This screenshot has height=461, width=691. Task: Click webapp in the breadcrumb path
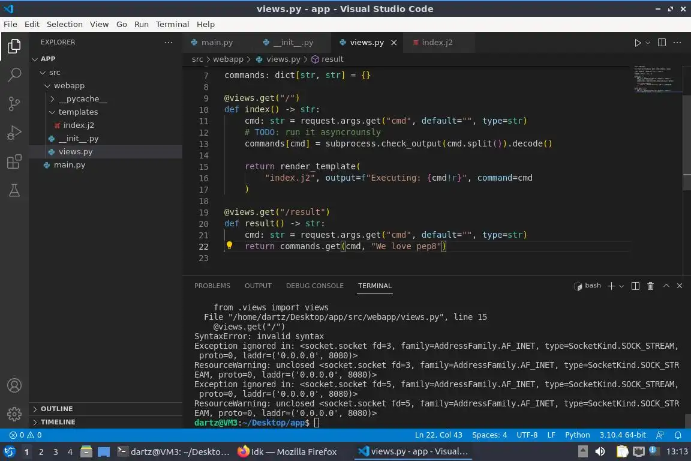click(228, 59)
